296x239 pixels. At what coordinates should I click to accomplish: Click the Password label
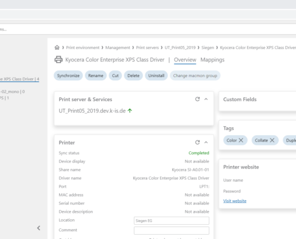point(232,191)
